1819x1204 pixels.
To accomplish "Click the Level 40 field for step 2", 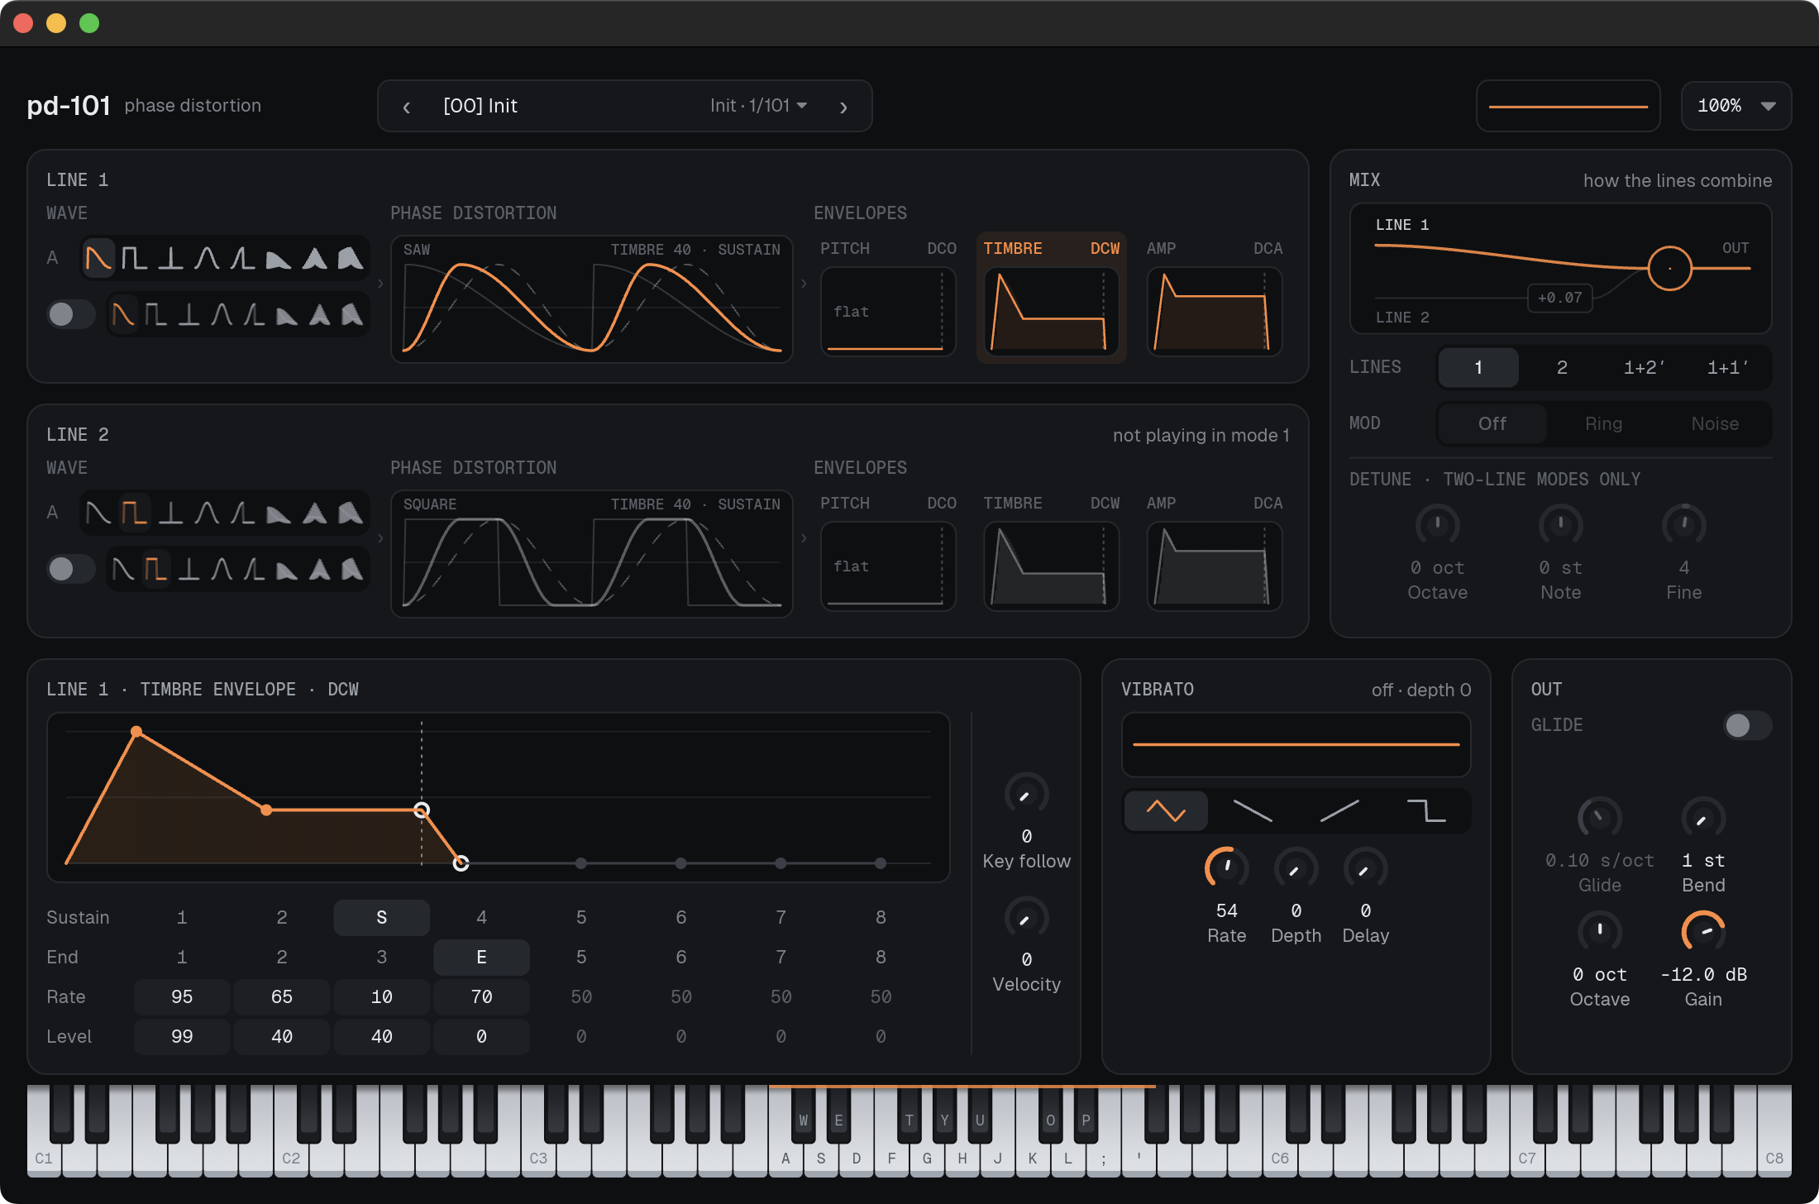I will tap(282, 1036).
